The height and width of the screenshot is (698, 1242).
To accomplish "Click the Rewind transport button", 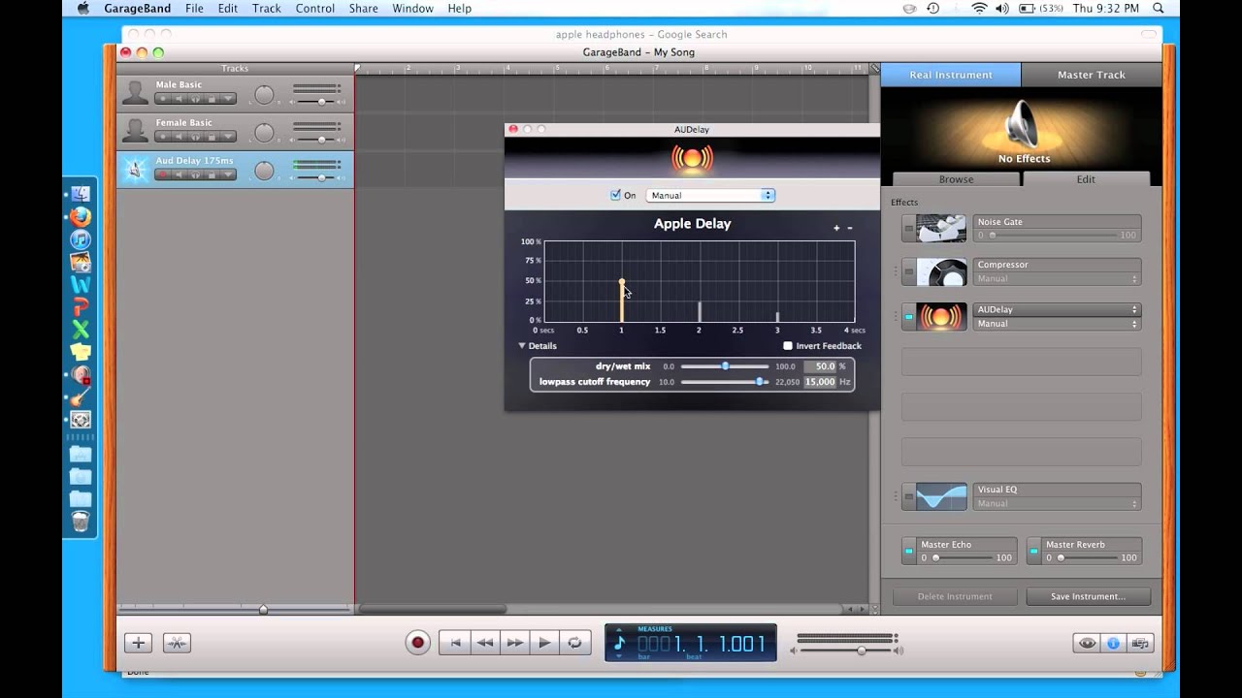I will tap(485, 643).
